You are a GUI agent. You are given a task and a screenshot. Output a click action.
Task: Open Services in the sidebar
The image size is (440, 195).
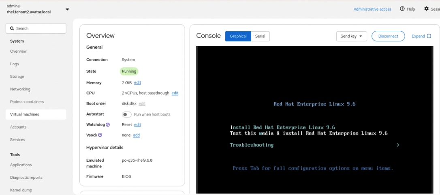pos(17,139)
